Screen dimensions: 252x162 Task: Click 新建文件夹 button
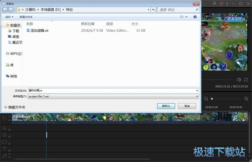tap(26, 17)
